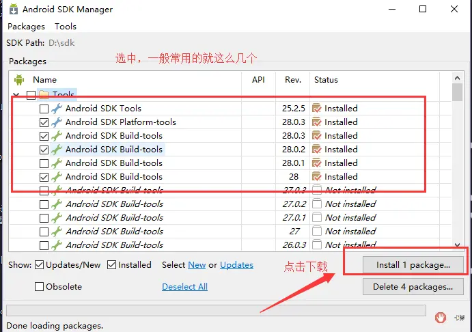
Task: Click revision value 28.0.2
Action: point(294,150)
